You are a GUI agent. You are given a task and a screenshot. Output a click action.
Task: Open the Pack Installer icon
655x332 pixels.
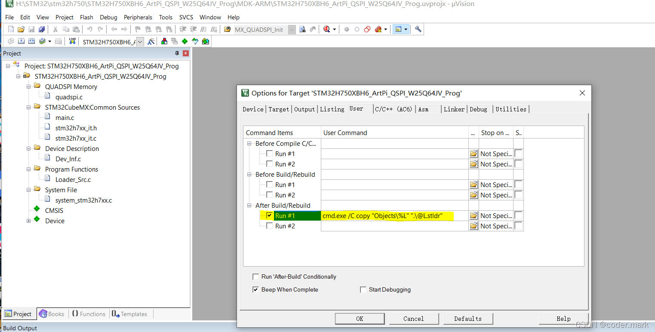click(x=206, y=41)
